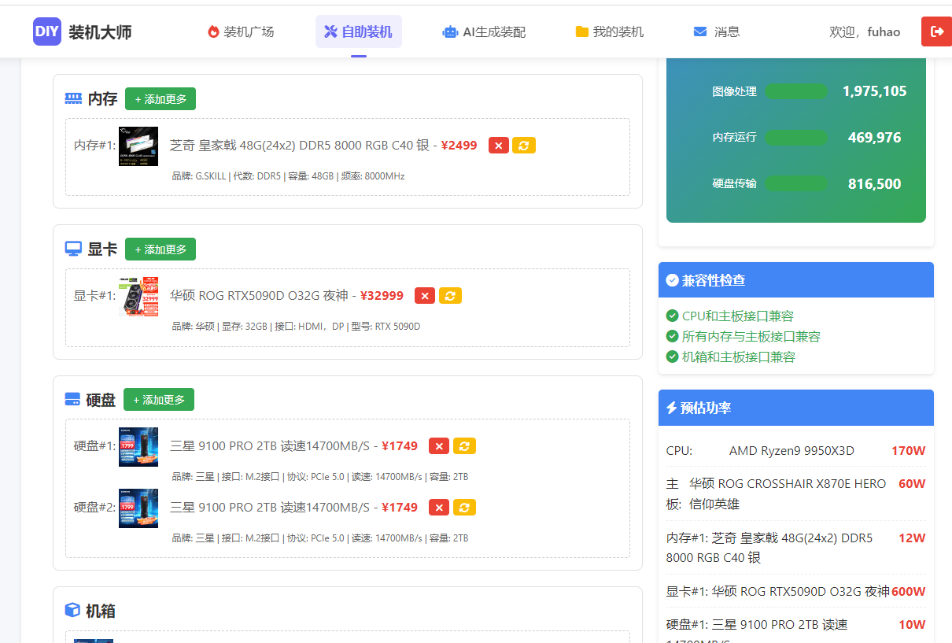Open 装机广场 tab
The height and width of the screenshot is (643, 952).
coord(241,31)
